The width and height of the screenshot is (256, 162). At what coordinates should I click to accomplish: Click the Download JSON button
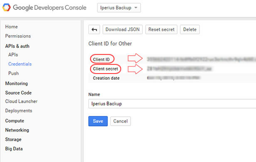click(122, 29)
